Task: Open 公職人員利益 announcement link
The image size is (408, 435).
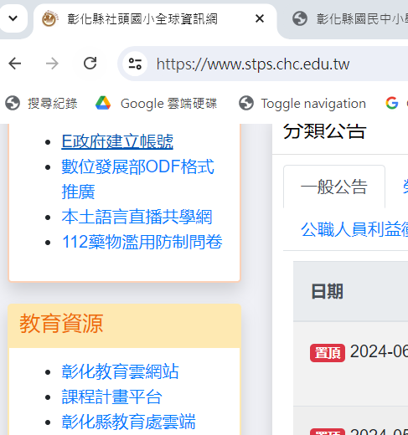Action: [354, 229]
